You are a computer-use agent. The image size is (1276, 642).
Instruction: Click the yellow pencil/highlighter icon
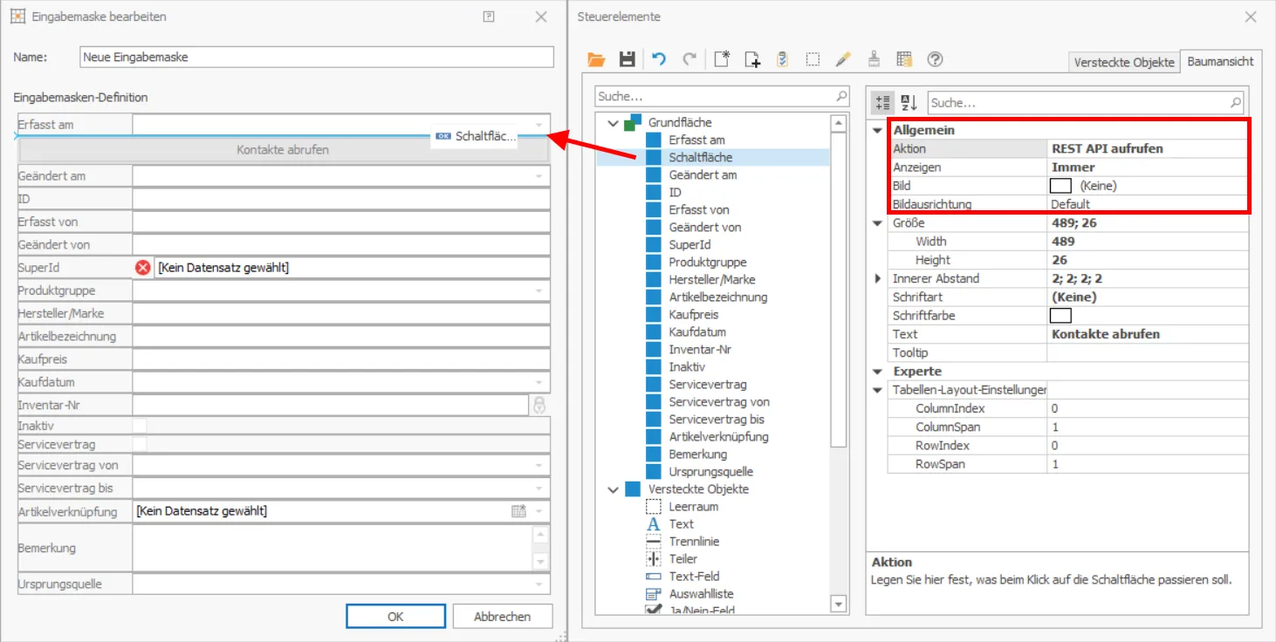842,59
